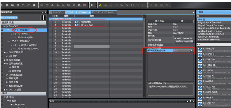
Task: Collapse the POUs tree node
Action: (5, 97)
